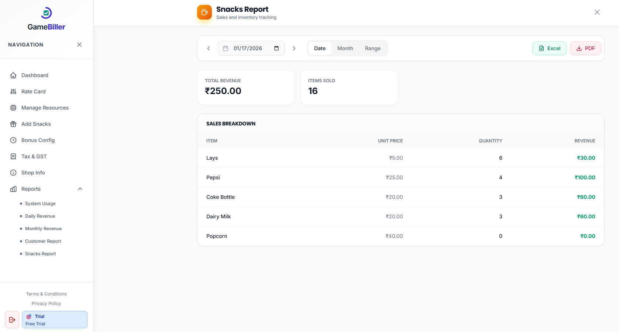Click the left calendar icon in date field

click(x=226, y=48)
